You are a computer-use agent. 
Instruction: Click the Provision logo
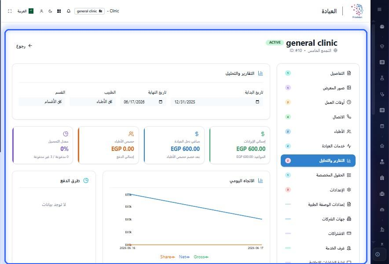(x=357, y=11)
